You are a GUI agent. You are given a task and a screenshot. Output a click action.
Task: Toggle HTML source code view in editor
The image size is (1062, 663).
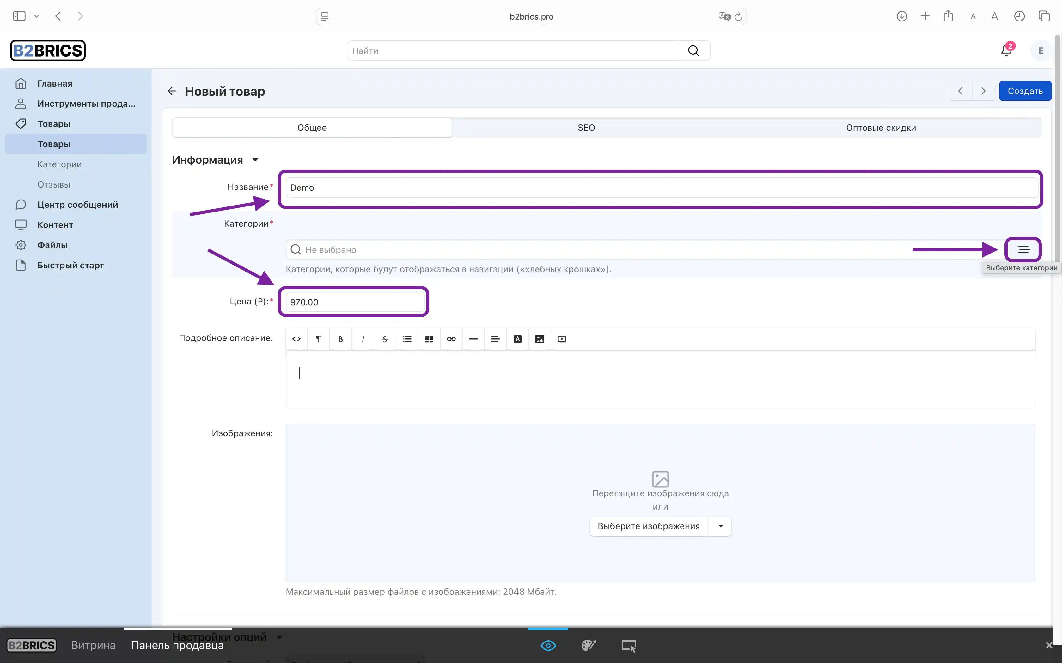(x=297, y=339)
